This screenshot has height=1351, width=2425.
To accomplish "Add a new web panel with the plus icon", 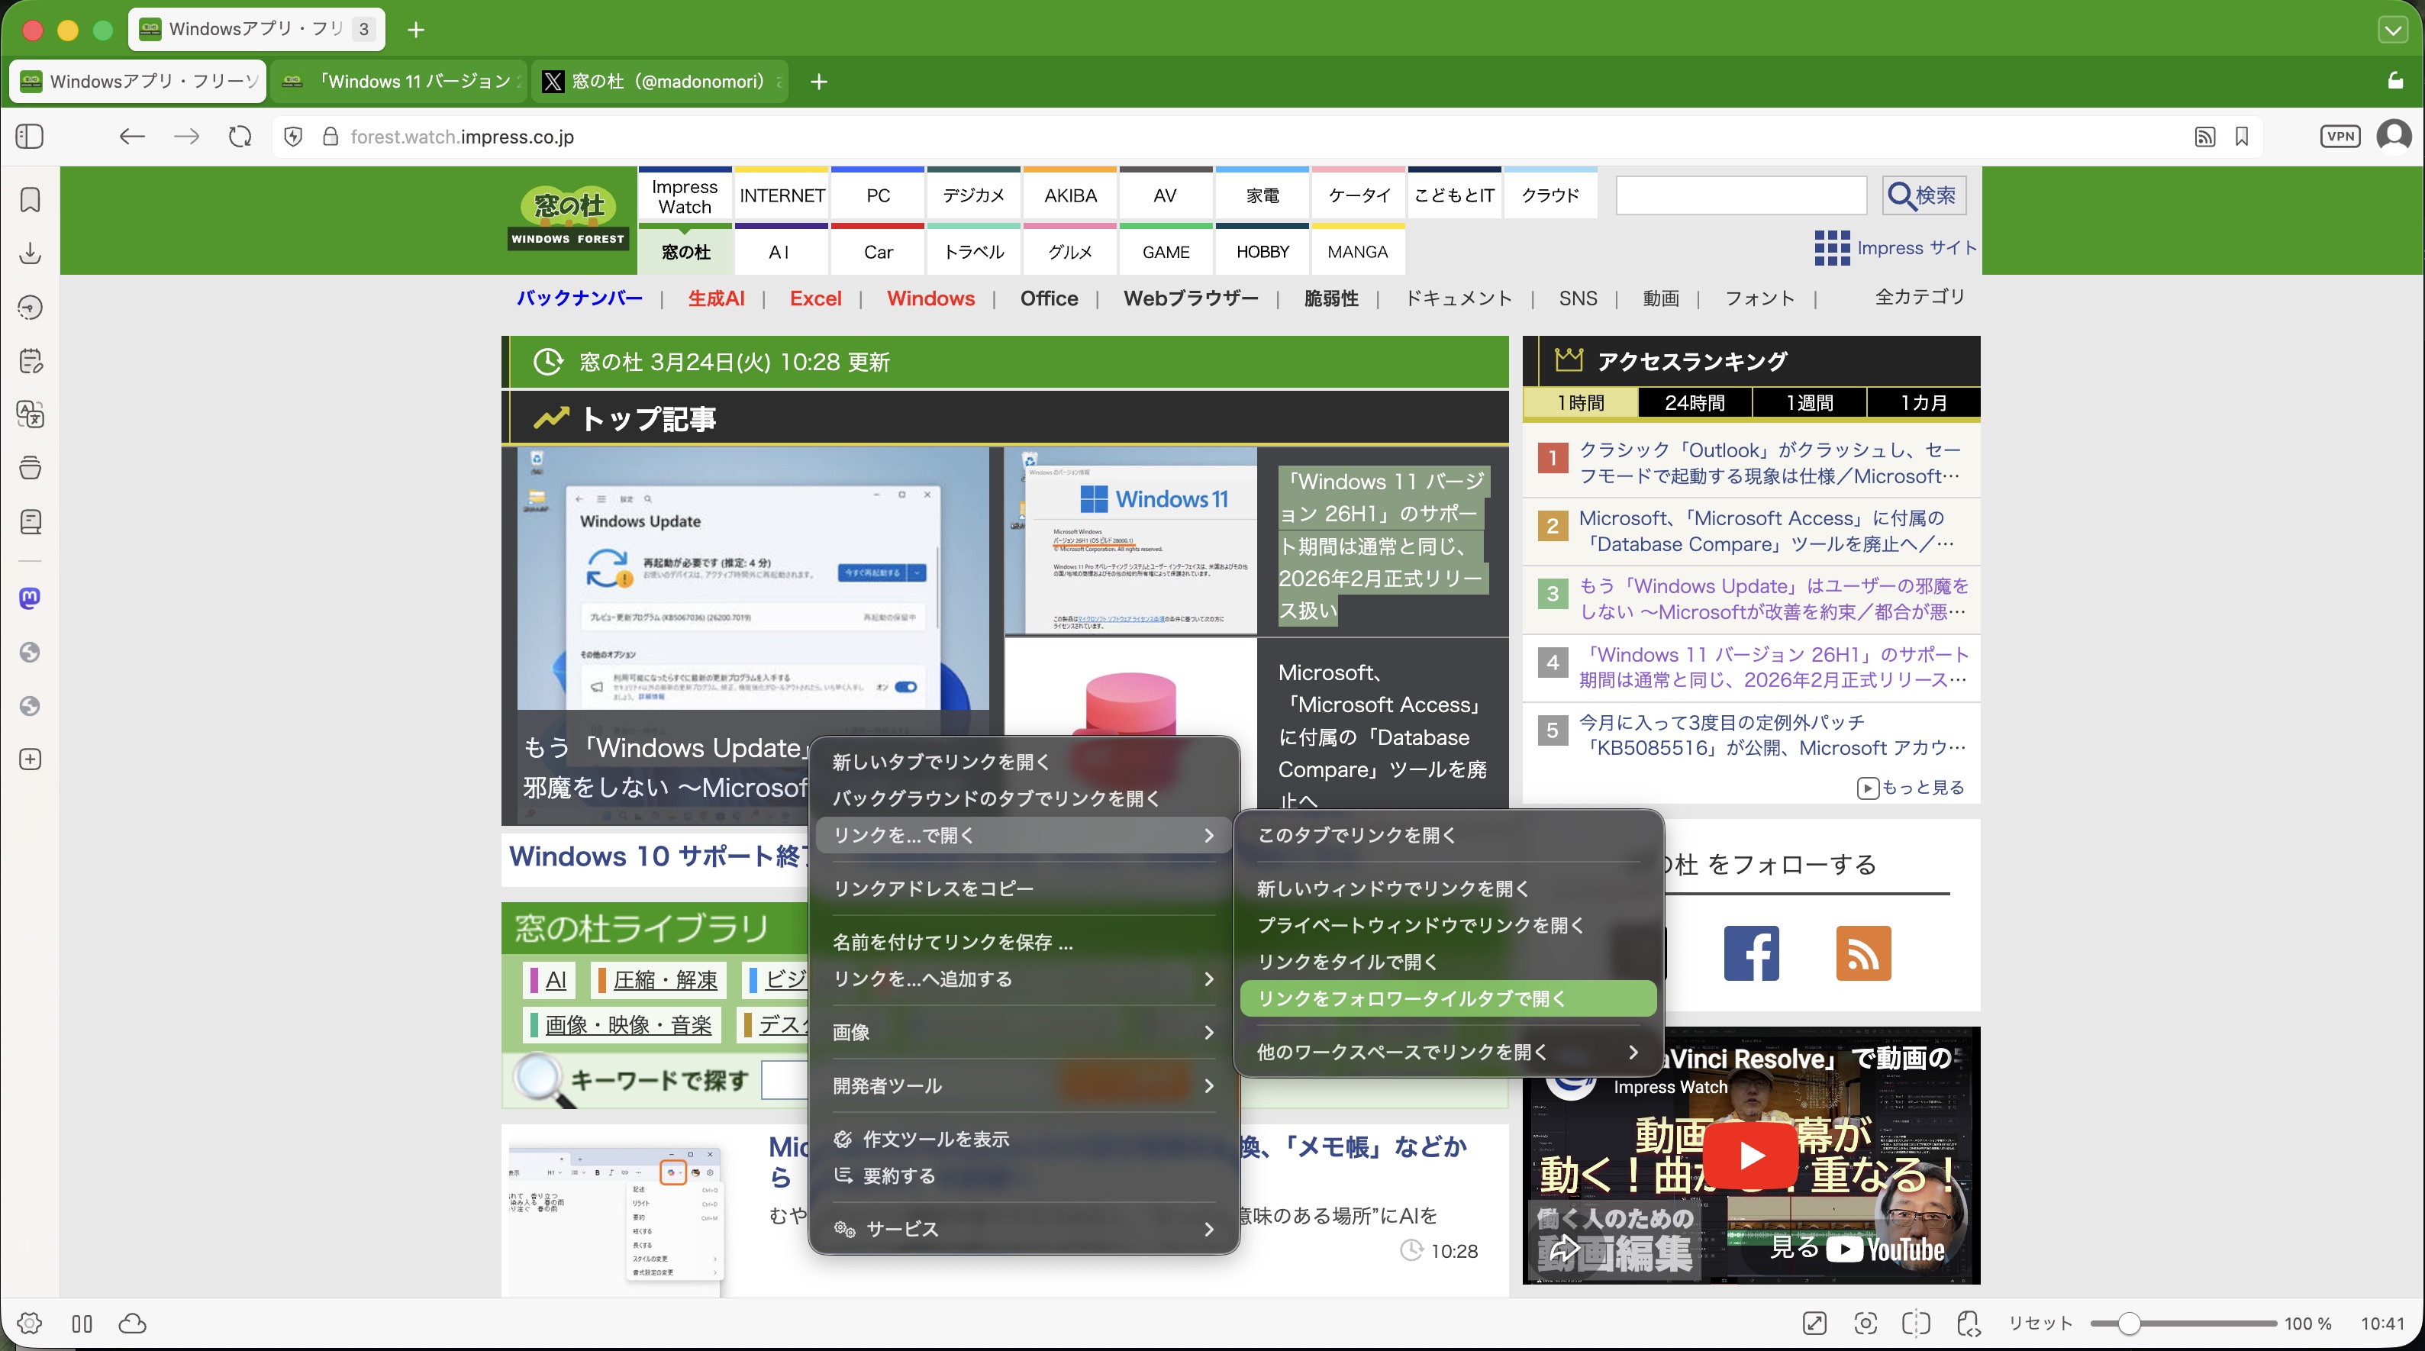I will tap(30, 759).
